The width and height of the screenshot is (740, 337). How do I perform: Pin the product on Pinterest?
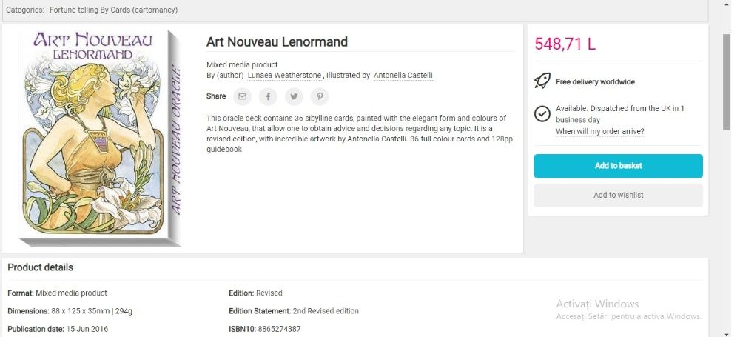(x=319, y=96)
